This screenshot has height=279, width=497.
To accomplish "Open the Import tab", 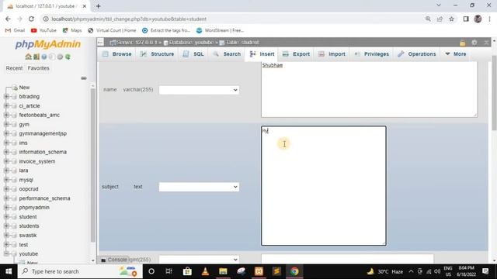I will (x=332, y=54).
